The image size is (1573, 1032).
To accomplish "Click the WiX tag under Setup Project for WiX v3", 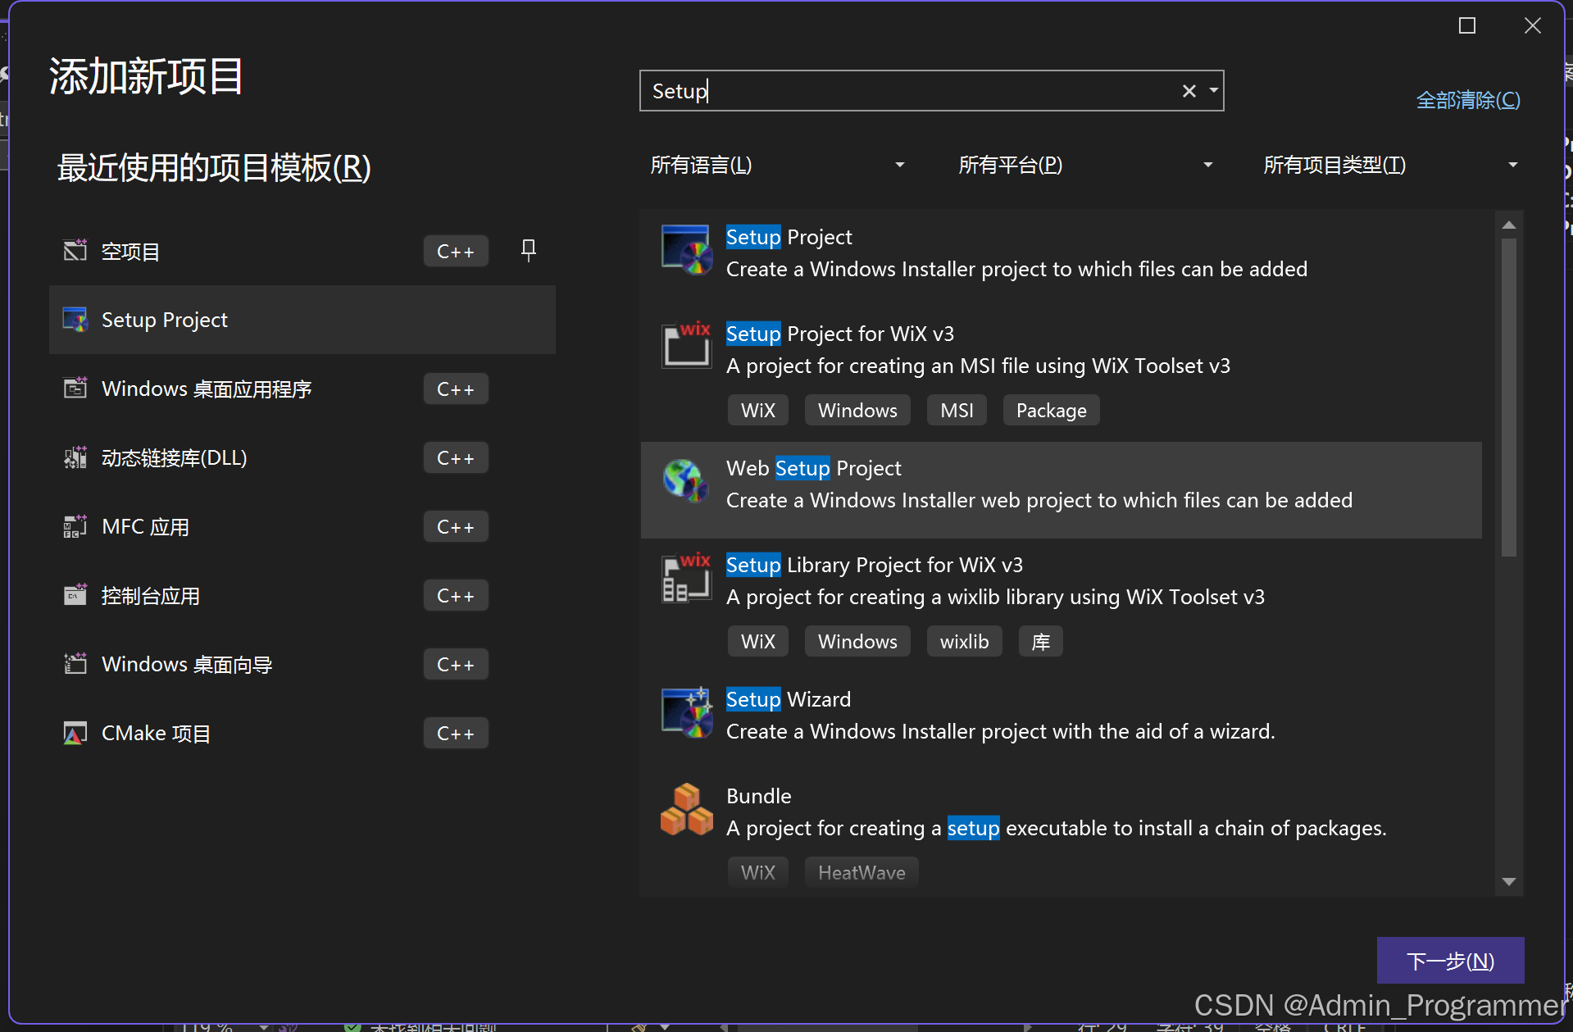I will point(757,410).
